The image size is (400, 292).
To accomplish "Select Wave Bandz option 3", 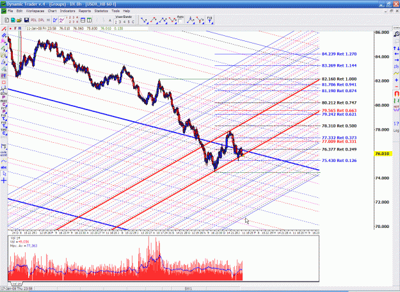I will click(120, 22).
